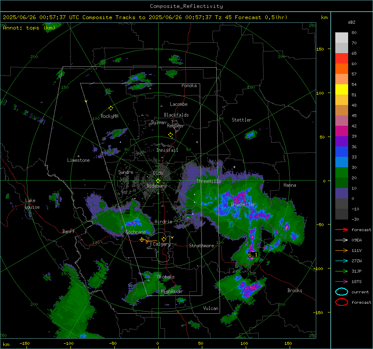The height and width of the screenshot is (349, 373).
Task: Click the Blackfalds city label
Action: tap(176, 115)
